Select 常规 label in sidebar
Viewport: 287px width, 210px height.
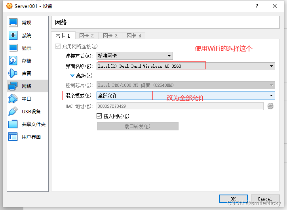pos(27,23)
